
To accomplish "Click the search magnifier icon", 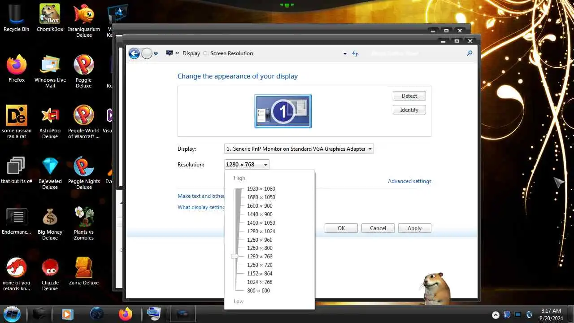I will pos(470,53).
